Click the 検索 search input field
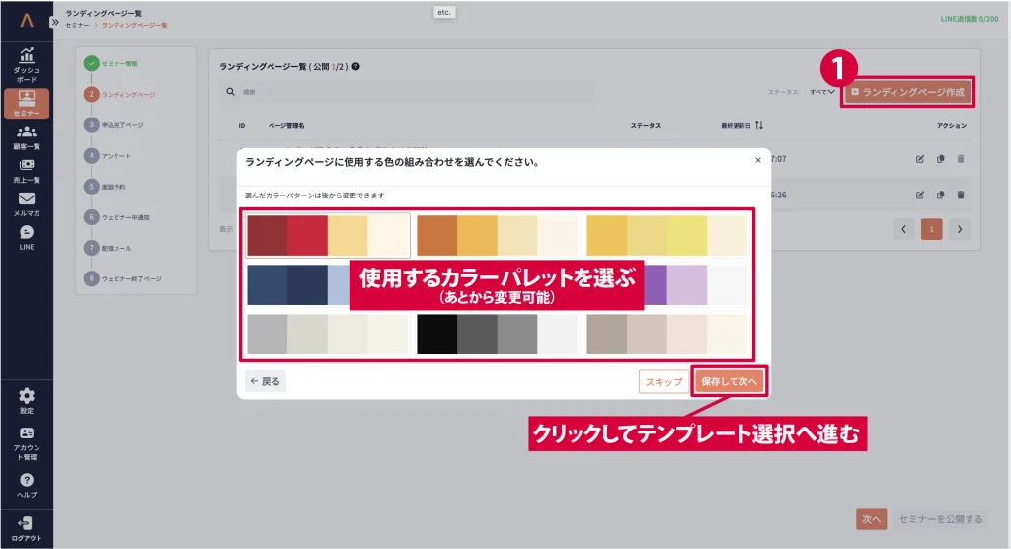The height and width of the screenshot is (549, 1011). point(415,92)
